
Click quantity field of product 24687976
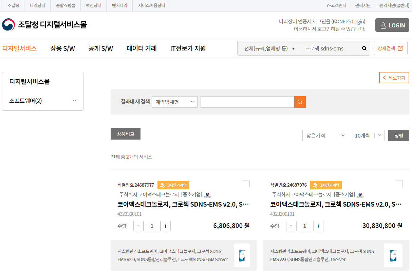305,226
